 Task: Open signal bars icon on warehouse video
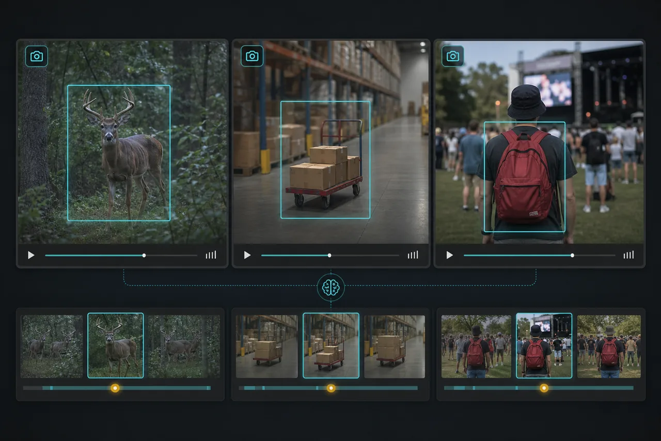click(x=413, y=255)
